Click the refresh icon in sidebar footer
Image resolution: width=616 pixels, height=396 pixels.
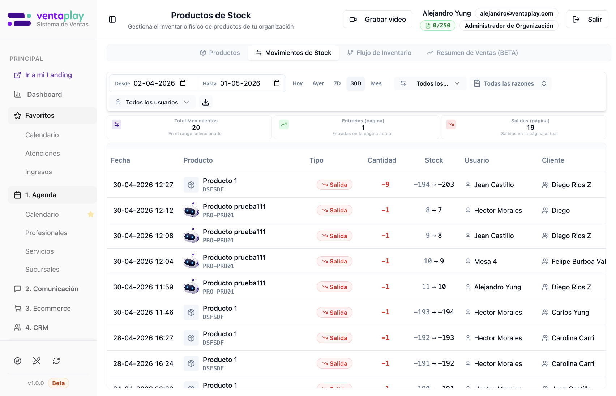click(56, 361)
